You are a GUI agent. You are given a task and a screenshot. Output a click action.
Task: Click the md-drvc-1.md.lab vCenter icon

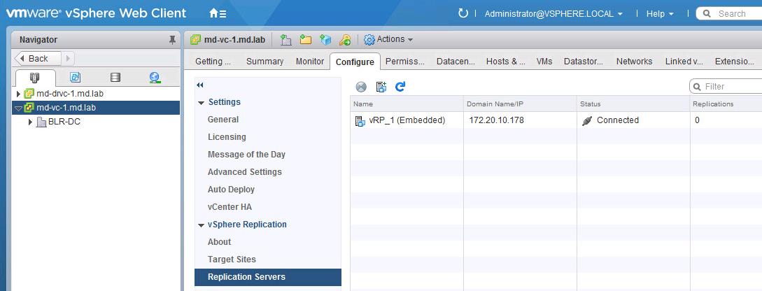(x=29, y=93)
